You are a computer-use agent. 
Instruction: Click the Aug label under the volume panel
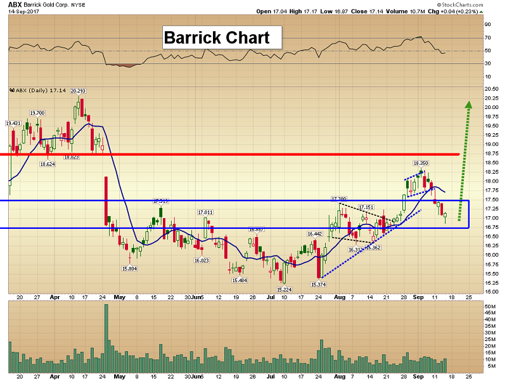point(340,377)
